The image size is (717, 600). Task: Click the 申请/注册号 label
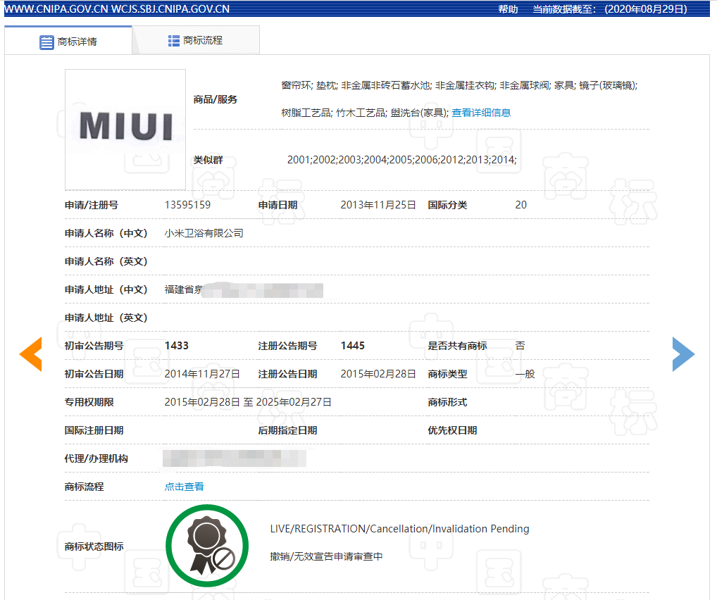tap(92, 205)
